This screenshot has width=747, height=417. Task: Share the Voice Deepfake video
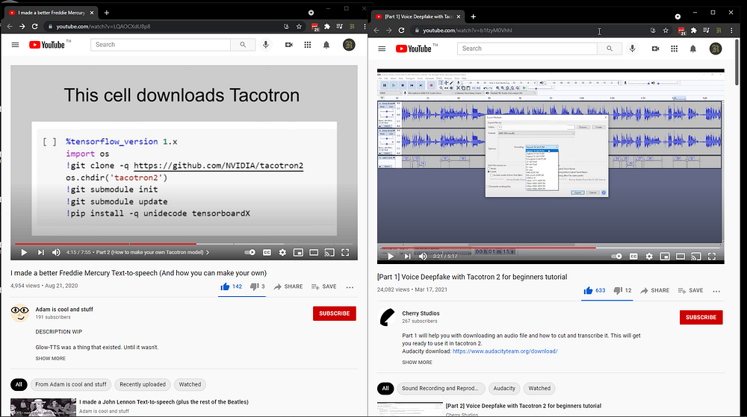pyautogui.click(x=655, y=290)
